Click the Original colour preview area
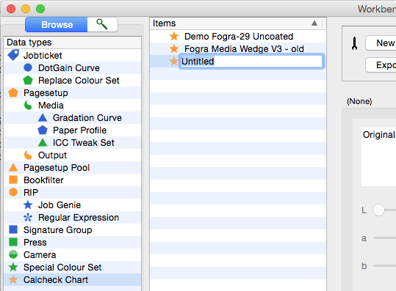This screenshot has width=396, height=291. coord(378,157)
